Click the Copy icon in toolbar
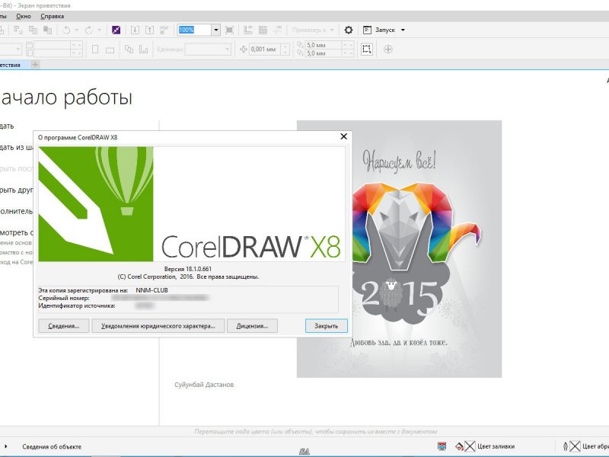Screen dimensions: 609x457 click(x=33, y=30)
